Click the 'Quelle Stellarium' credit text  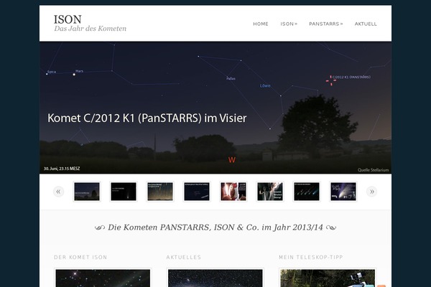(373, 170)
